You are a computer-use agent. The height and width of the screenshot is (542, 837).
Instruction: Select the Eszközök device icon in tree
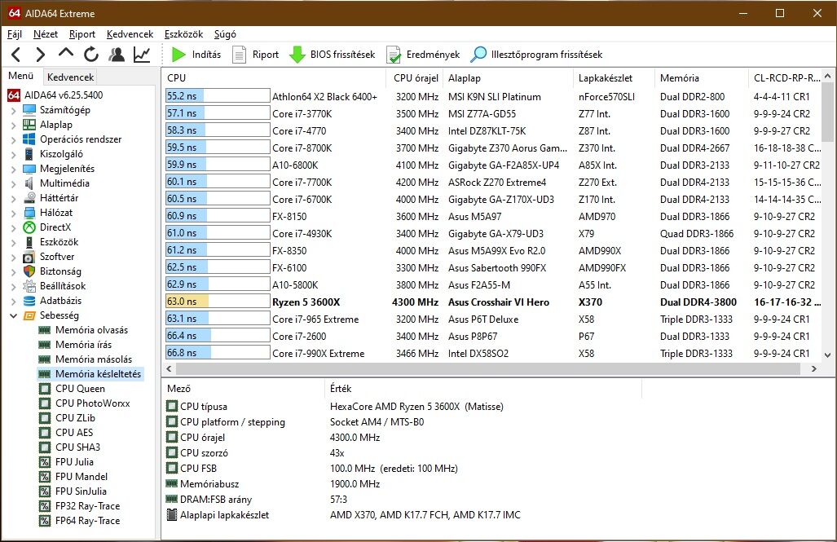tap(29, 242)
